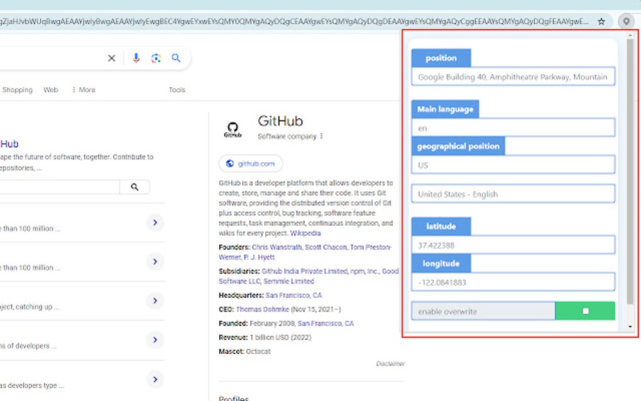Click the magnifier in the site search box

point(134,187)
